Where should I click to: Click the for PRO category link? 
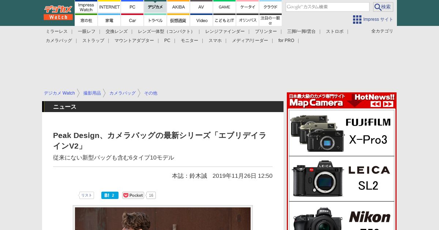(x=286, y=41)
